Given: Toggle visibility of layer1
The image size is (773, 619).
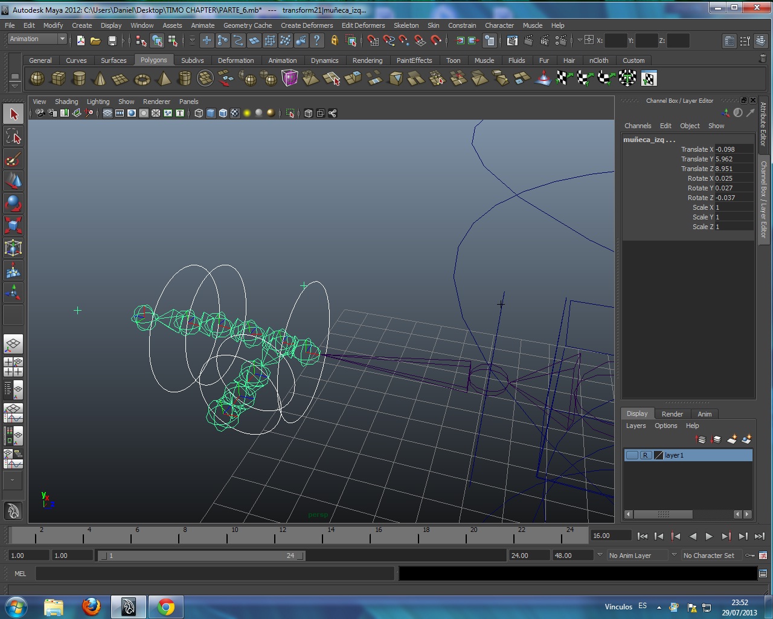Looking at the screenshot, I should pos(632,455).
